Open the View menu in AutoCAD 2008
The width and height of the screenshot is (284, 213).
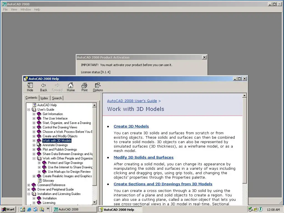pos(14,9)
